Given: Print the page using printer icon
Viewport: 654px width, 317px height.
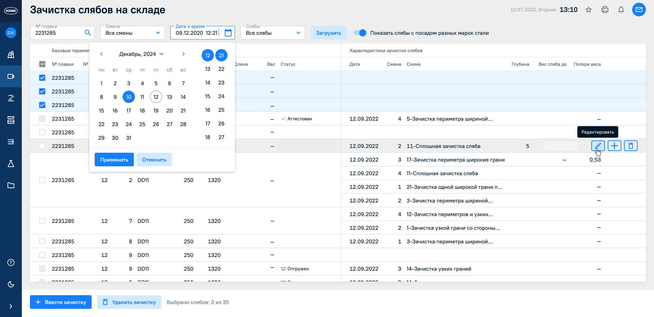Looking at the screenshot, I should click(x=605, y=10).
